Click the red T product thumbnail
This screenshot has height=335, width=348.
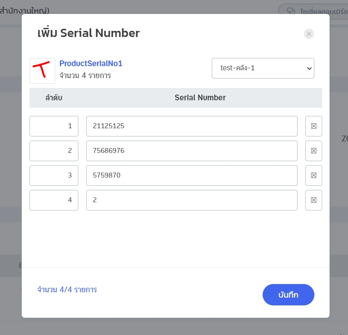(42, 71)
